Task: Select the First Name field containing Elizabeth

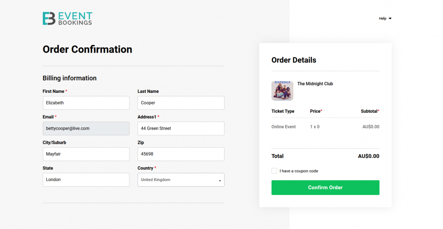Action: point(86,103)
